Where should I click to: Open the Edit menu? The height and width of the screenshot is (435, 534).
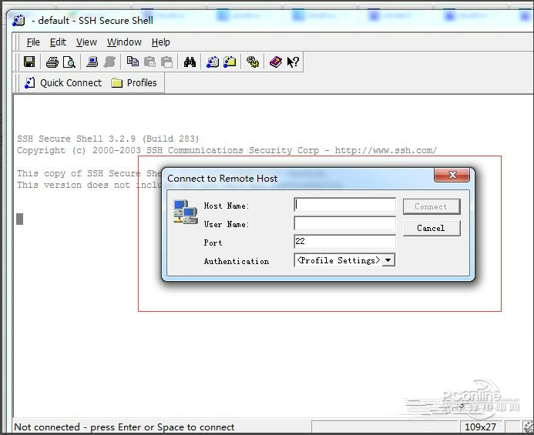click(x=58, y=42)
